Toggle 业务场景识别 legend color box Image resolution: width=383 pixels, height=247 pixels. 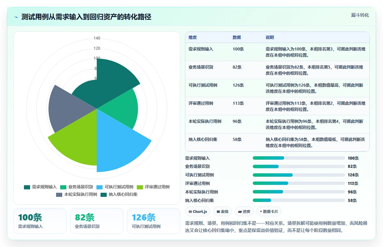(x=63, y=187)
